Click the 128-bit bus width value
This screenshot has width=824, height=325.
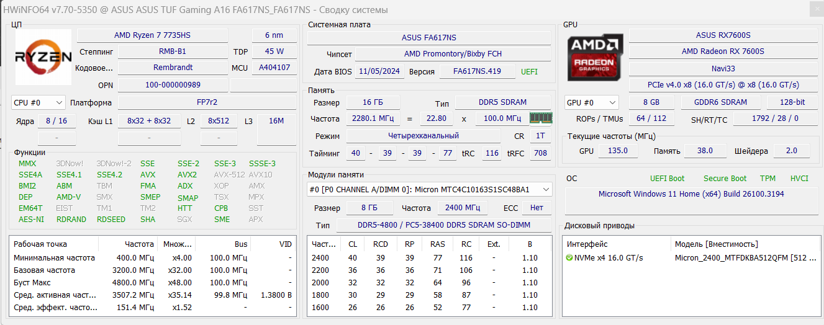792,102
